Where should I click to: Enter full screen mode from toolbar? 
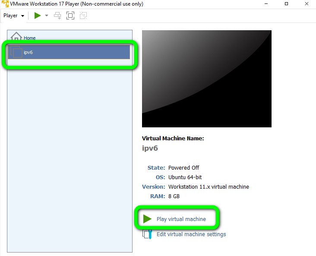[70, 16]
